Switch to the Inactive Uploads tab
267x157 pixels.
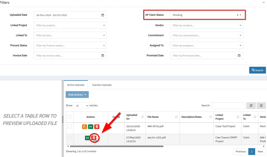(102, 85)
